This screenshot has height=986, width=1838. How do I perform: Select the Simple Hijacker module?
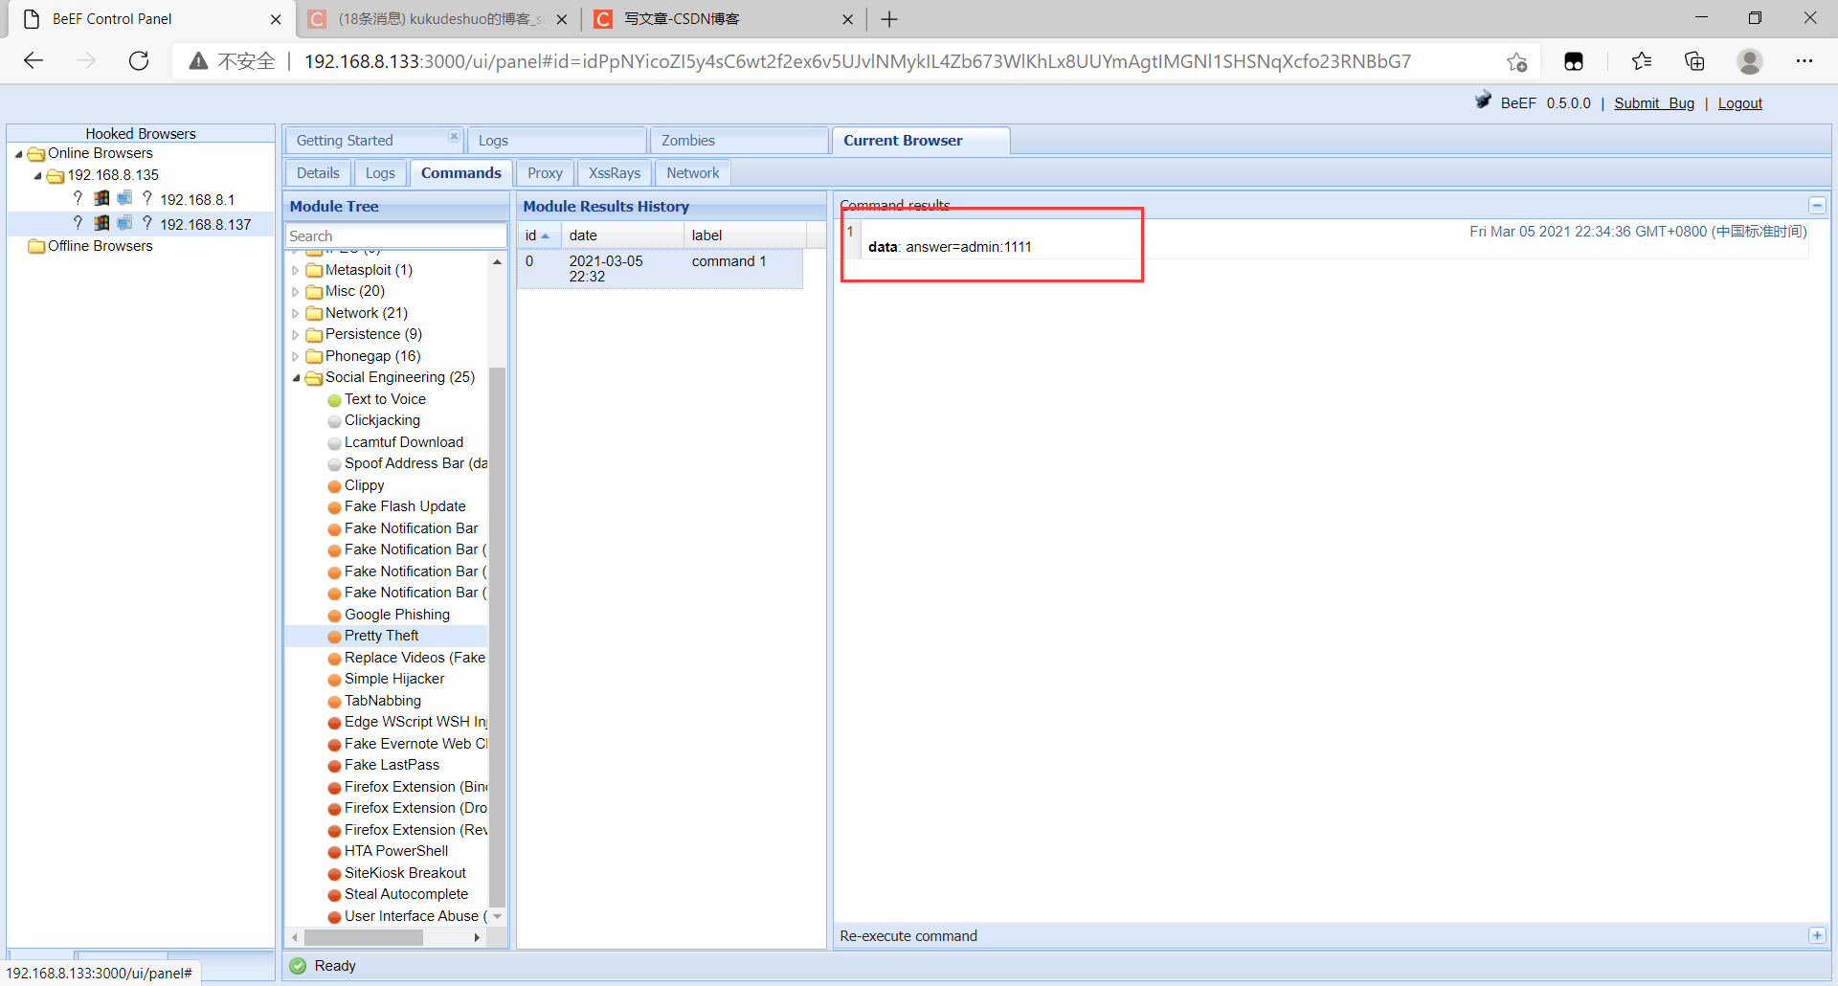394,679
